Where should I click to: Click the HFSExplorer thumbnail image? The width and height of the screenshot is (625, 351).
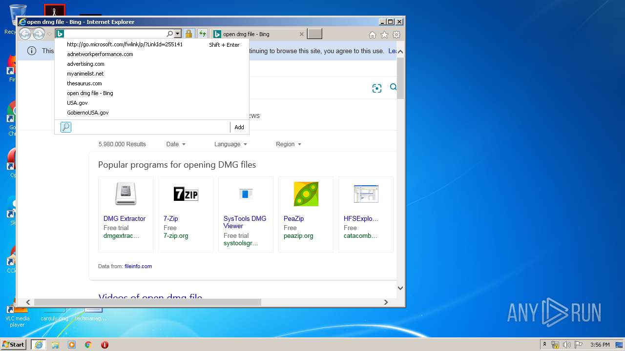click(366, 194)
